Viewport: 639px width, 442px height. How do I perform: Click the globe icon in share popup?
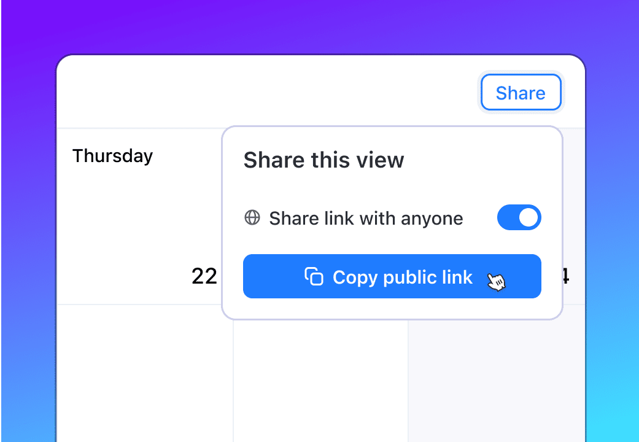tap(252, 218)
